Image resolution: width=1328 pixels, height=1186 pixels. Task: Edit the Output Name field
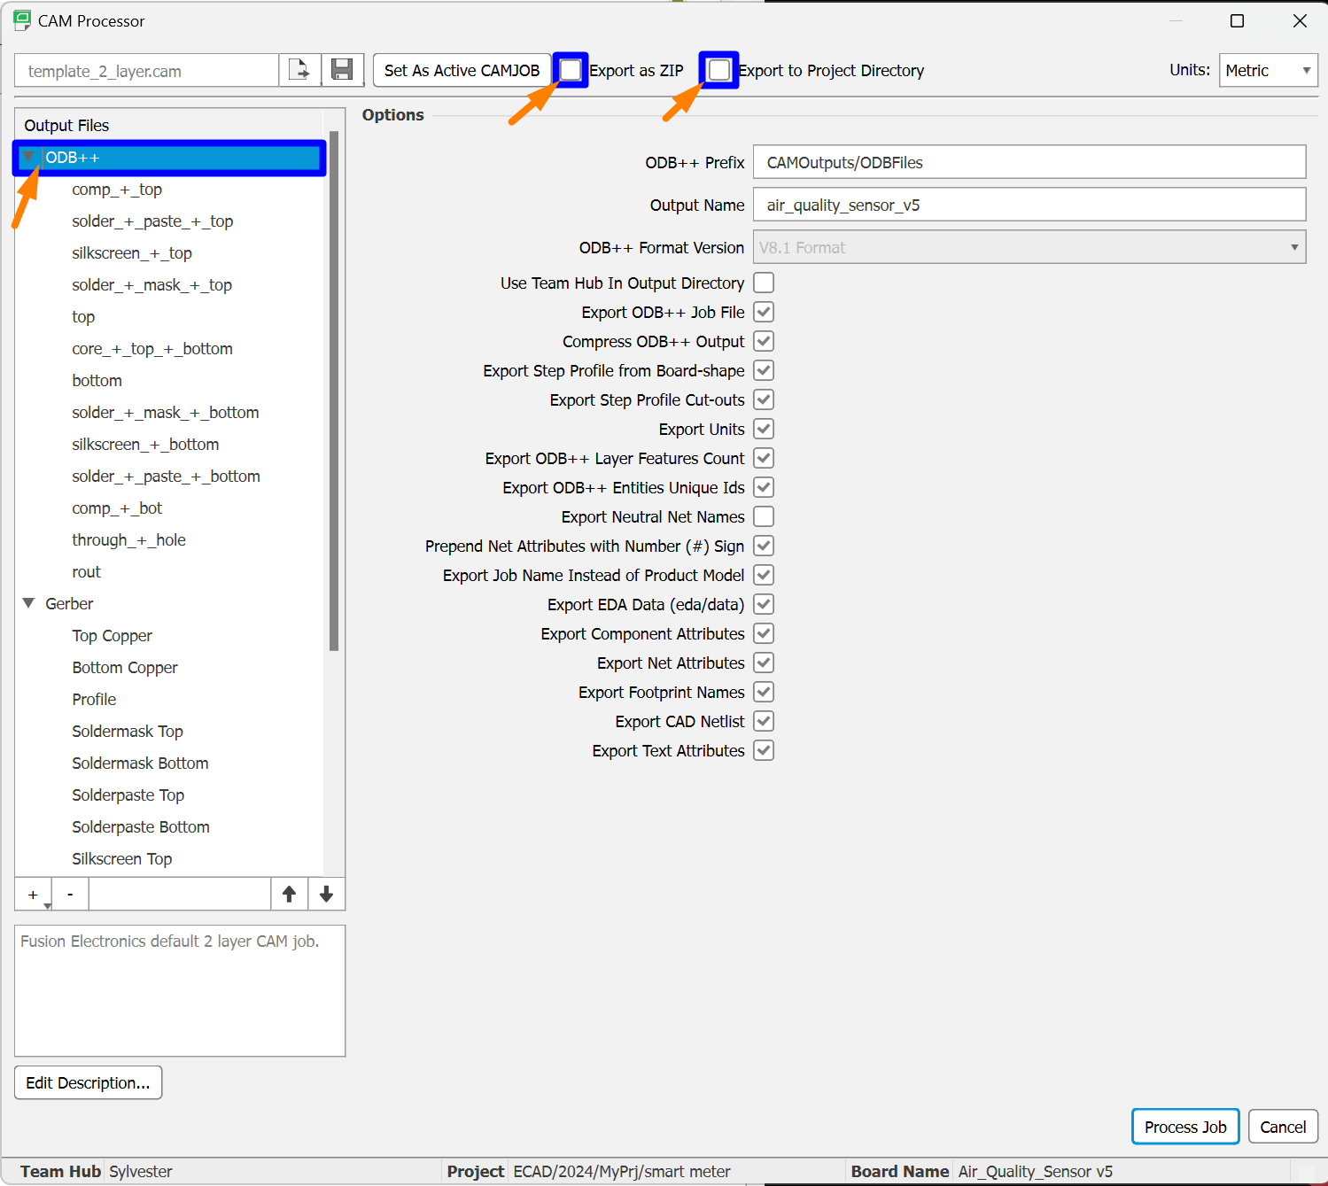coord(1028,205)
